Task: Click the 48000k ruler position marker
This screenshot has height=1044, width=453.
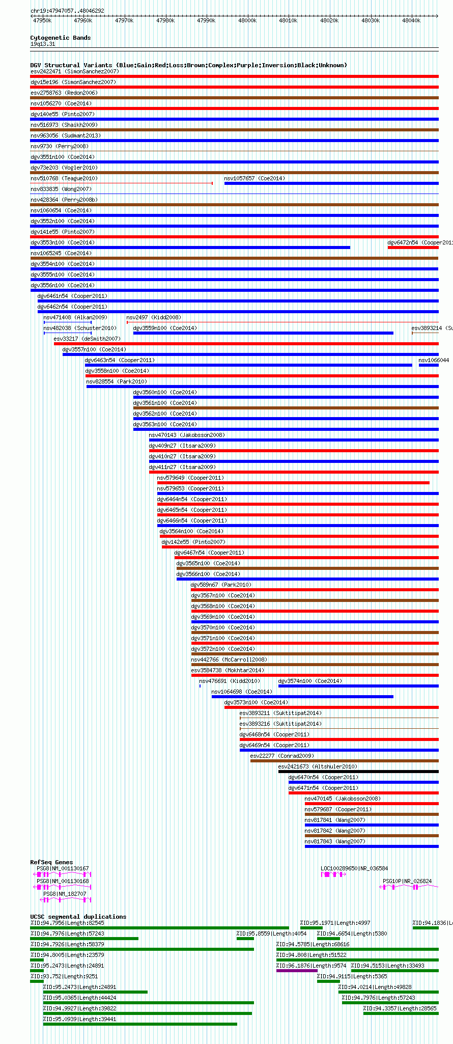Action: pos(247,20)
